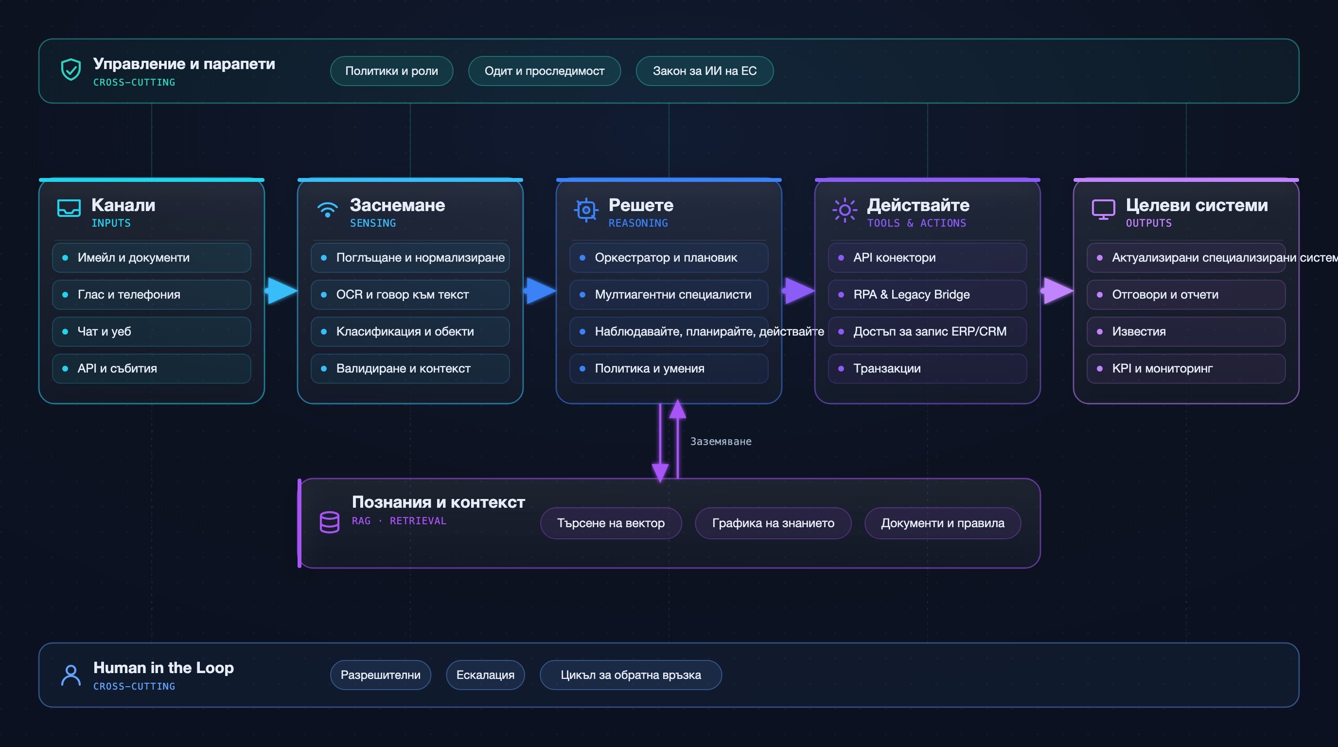Click Актуализирани специализирани системи item
Viewport: 1338px width, 747px height.
(x=1186, y=258)
